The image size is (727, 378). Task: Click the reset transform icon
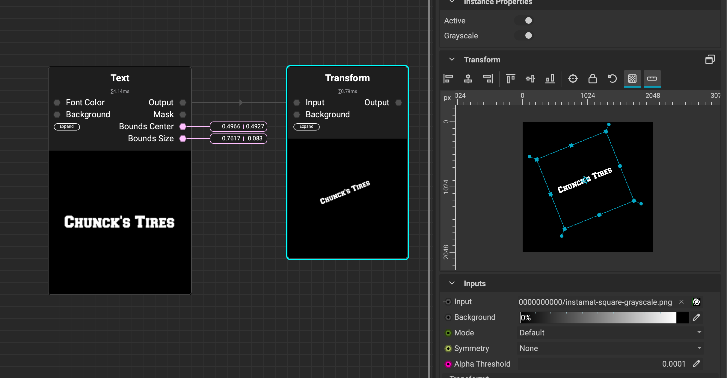(612, 79)
